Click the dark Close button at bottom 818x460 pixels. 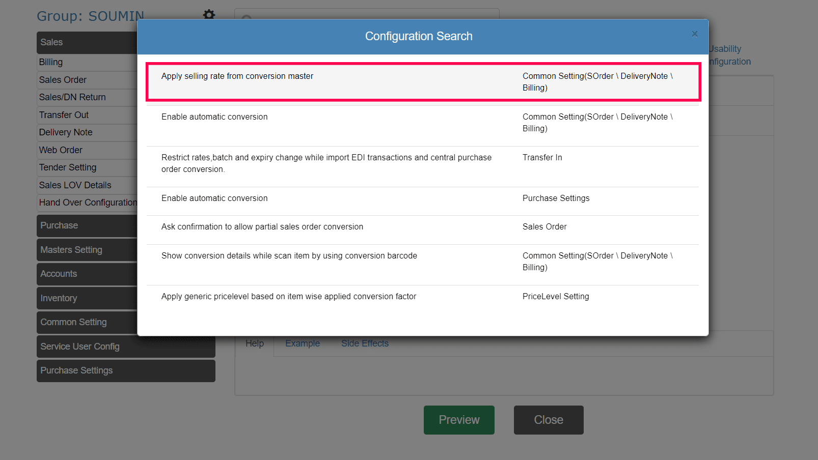(x=549, y=420)
